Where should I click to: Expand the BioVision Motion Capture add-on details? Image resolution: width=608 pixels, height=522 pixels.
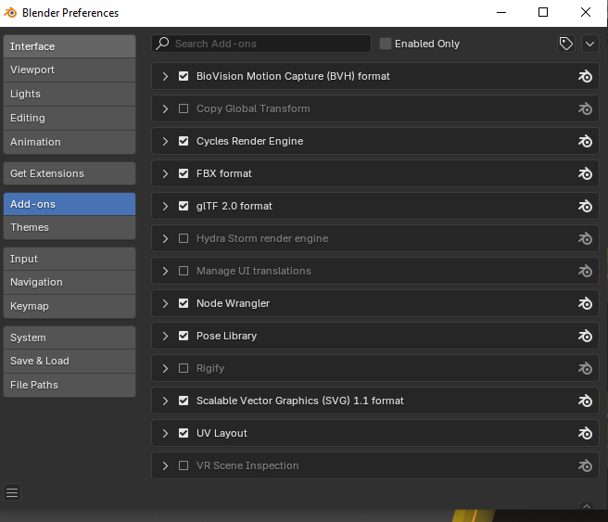pos(165,76)
